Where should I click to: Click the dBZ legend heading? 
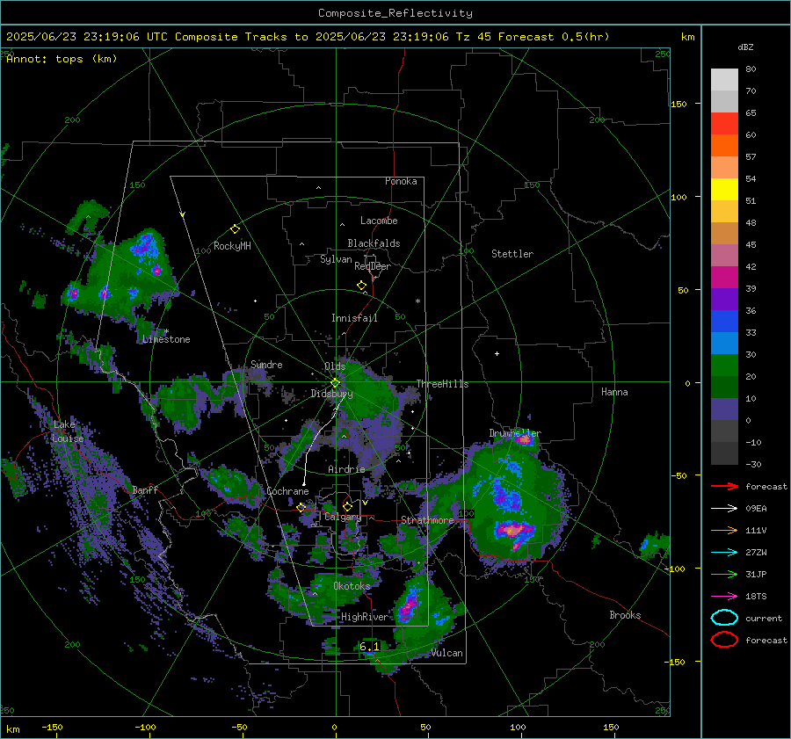(x=745, y=47)
